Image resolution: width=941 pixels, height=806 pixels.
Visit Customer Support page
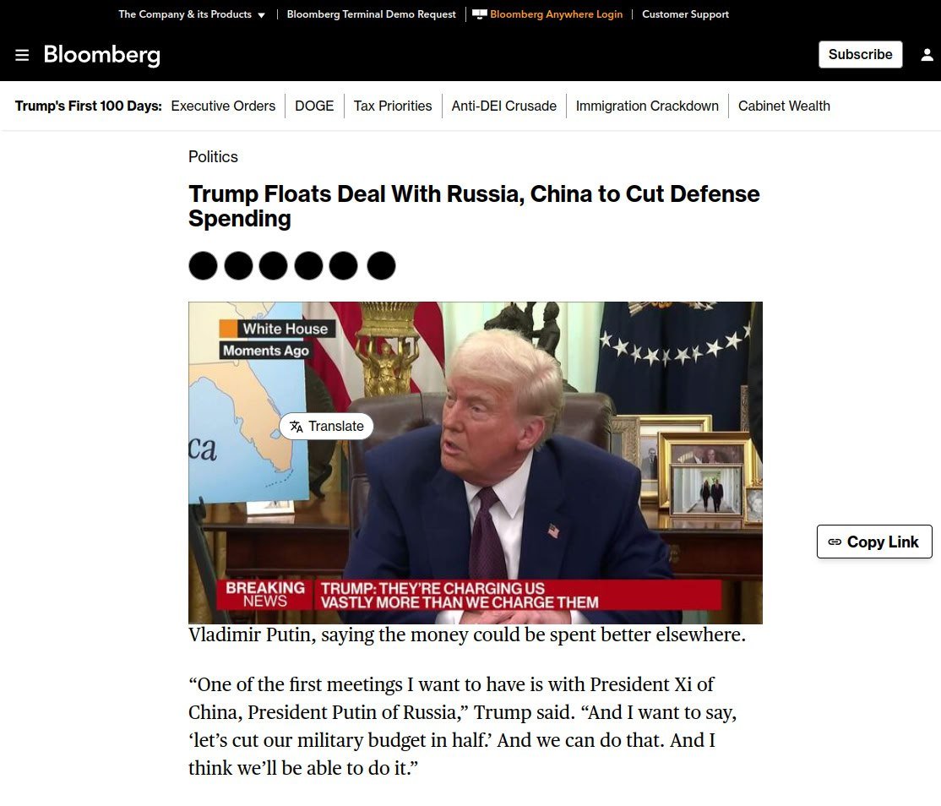(x=685, y=14)
